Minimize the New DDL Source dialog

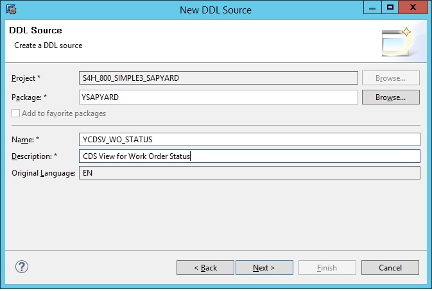372,8
